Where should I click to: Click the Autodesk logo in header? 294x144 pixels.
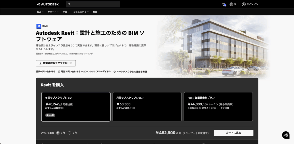click(x=48, y=4)
